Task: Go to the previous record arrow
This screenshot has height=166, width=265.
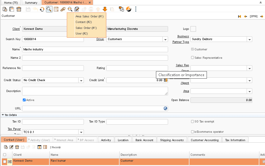Action: 245,16
